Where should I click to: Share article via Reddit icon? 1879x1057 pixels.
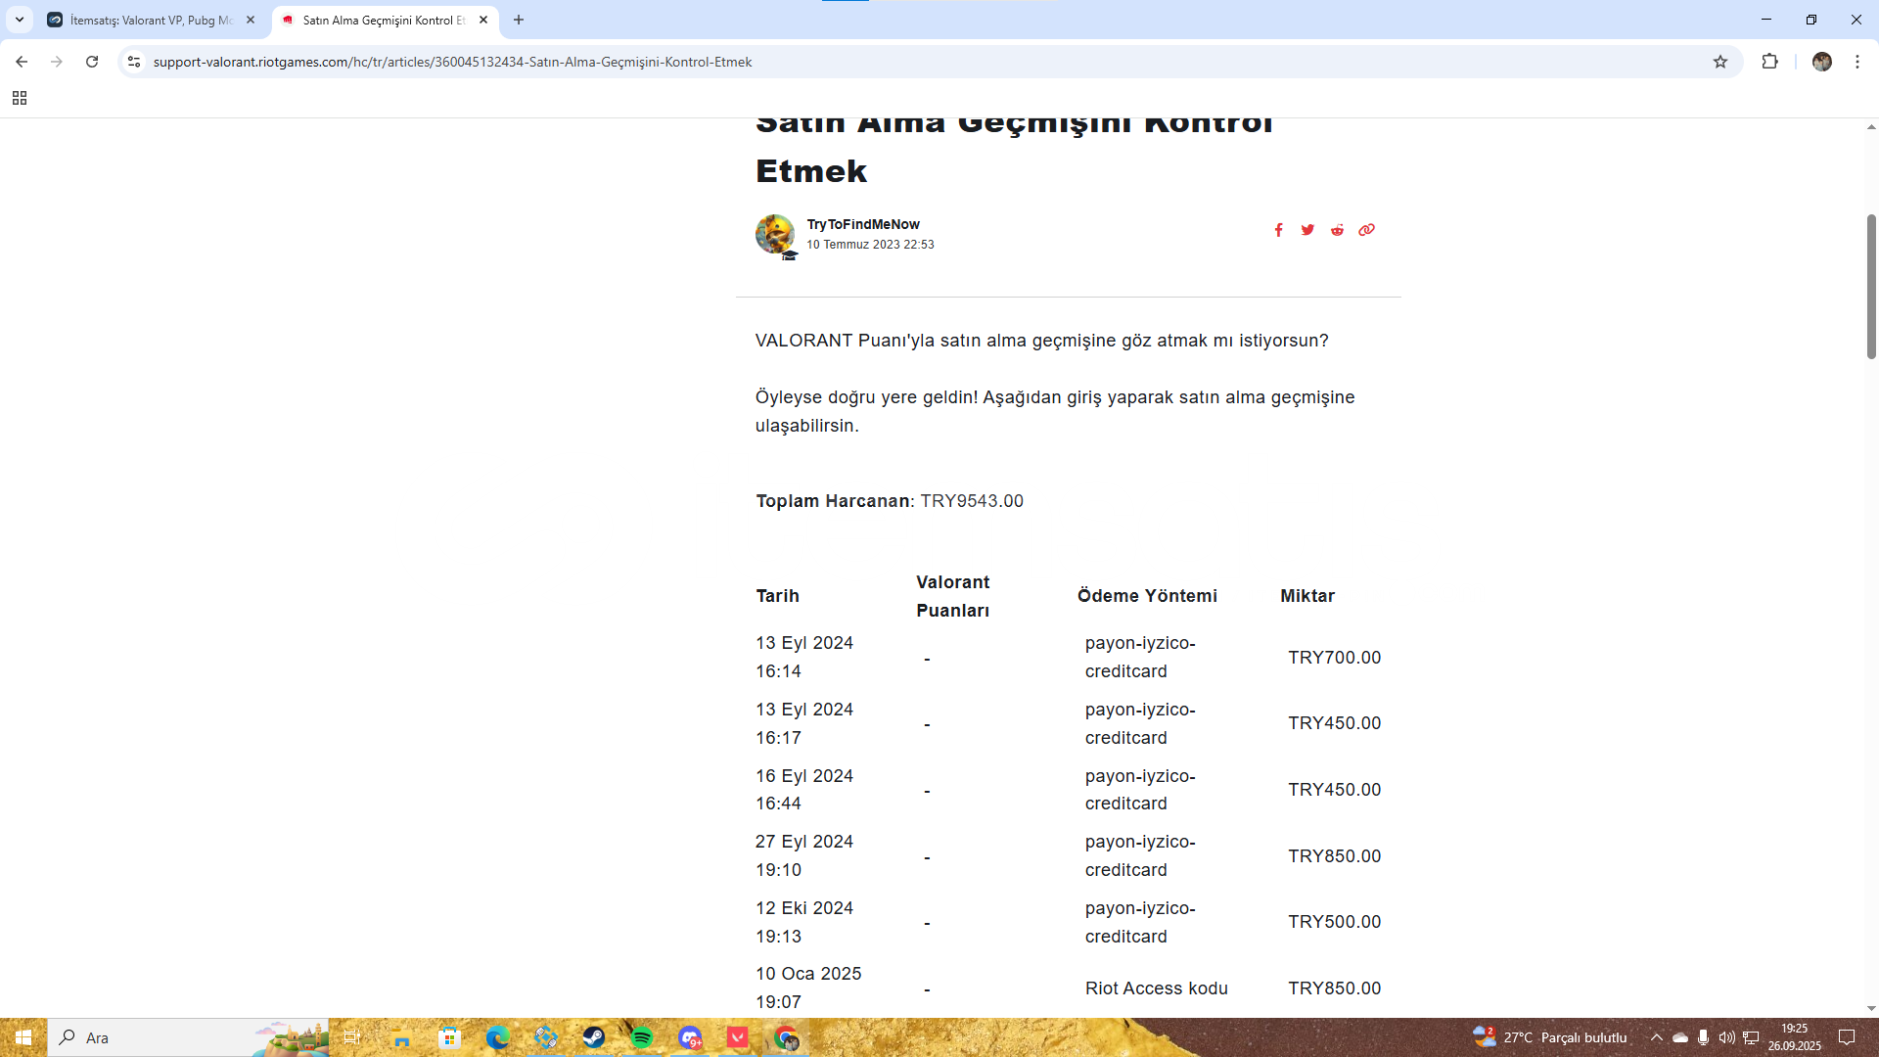point(1337,230)
